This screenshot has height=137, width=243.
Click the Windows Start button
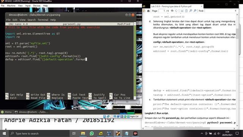point(4,134)
